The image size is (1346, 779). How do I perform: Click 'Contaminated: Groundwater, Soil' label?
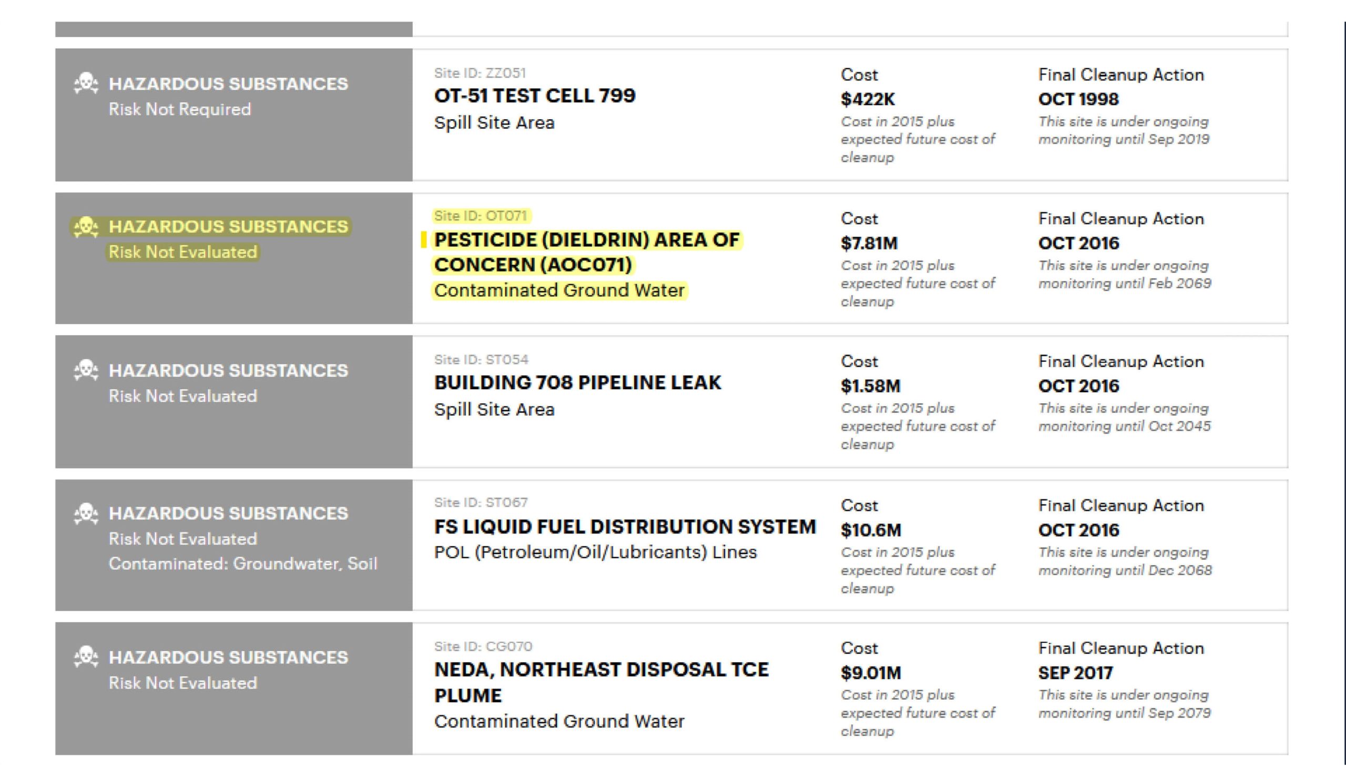click(242, 564)
